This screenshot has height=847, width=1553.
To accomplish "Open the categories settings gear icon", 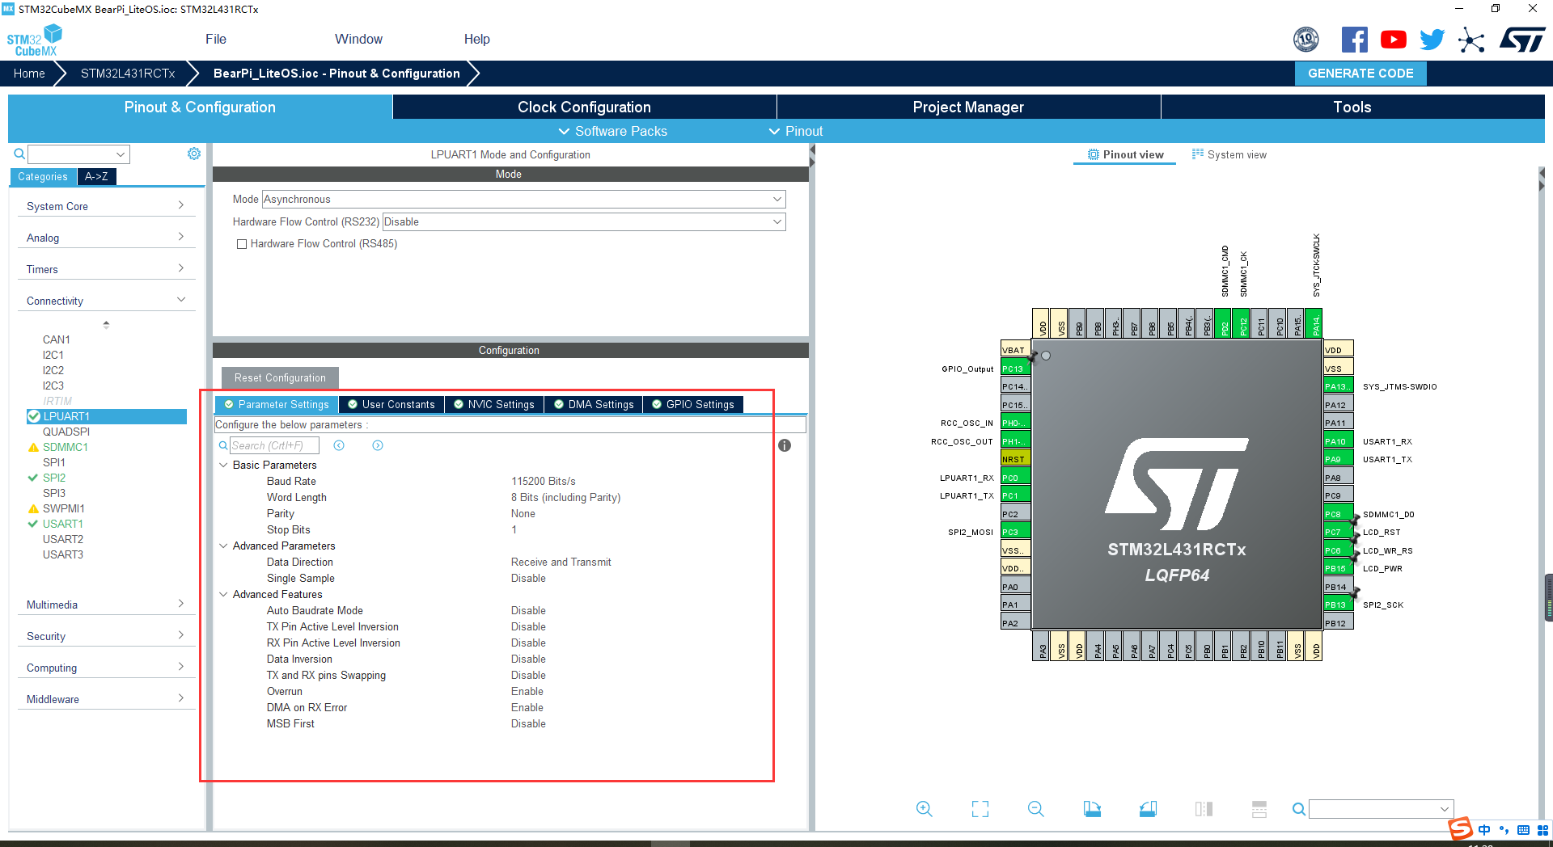I will [194, 154].
